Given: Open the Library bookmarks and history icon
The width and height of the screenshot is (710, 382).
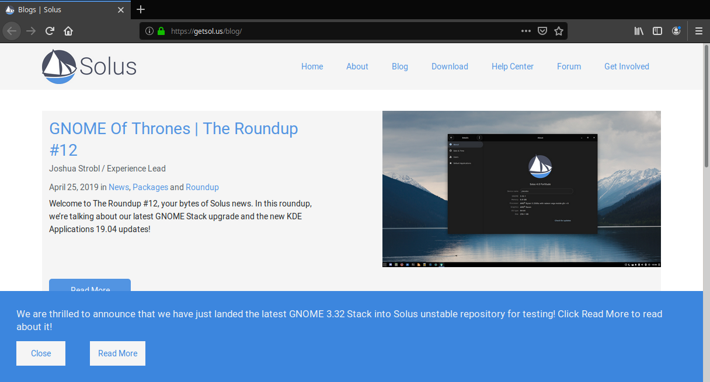Looking at the screenshot, I should pyautogui.click(x=639, y=31).
